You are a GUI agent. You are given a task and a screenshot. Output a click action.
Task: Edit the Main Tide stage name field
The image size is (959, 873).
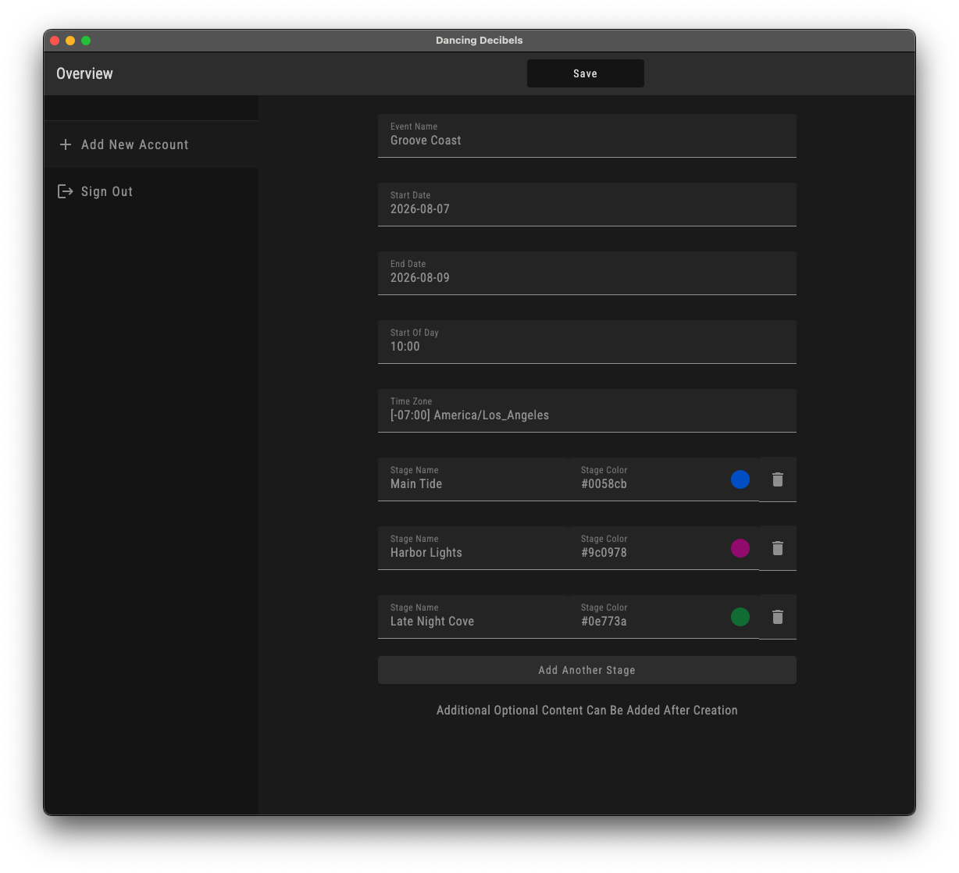point(472,479)
